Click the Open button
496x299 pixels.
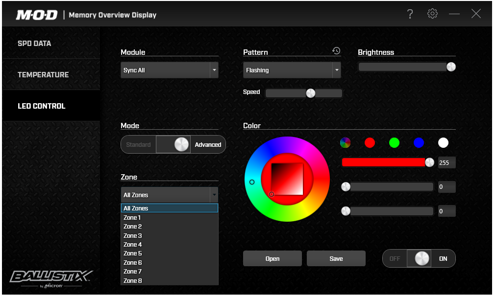pyautogui.click(x=273, y=259)
